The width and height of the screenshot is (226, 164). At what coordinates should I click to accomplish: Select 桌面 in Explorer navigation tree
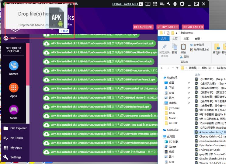point(169,83)
